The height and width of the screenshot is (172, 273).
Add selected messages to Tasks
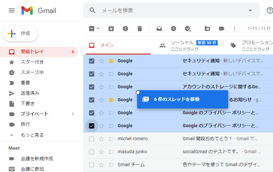click(188, 29)
